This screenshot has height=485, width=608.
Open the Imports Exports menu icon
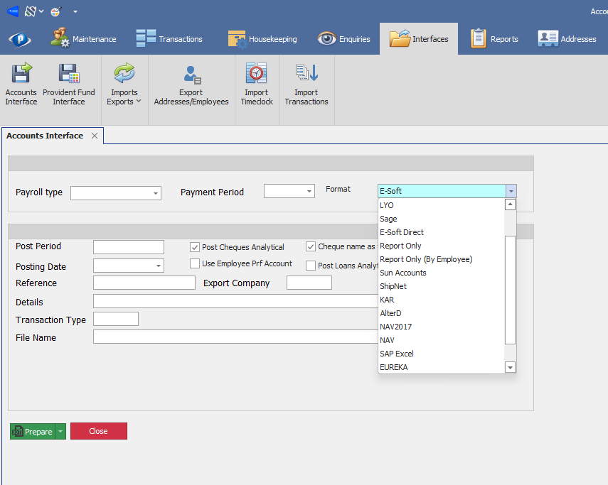click(x=124, y=85)
